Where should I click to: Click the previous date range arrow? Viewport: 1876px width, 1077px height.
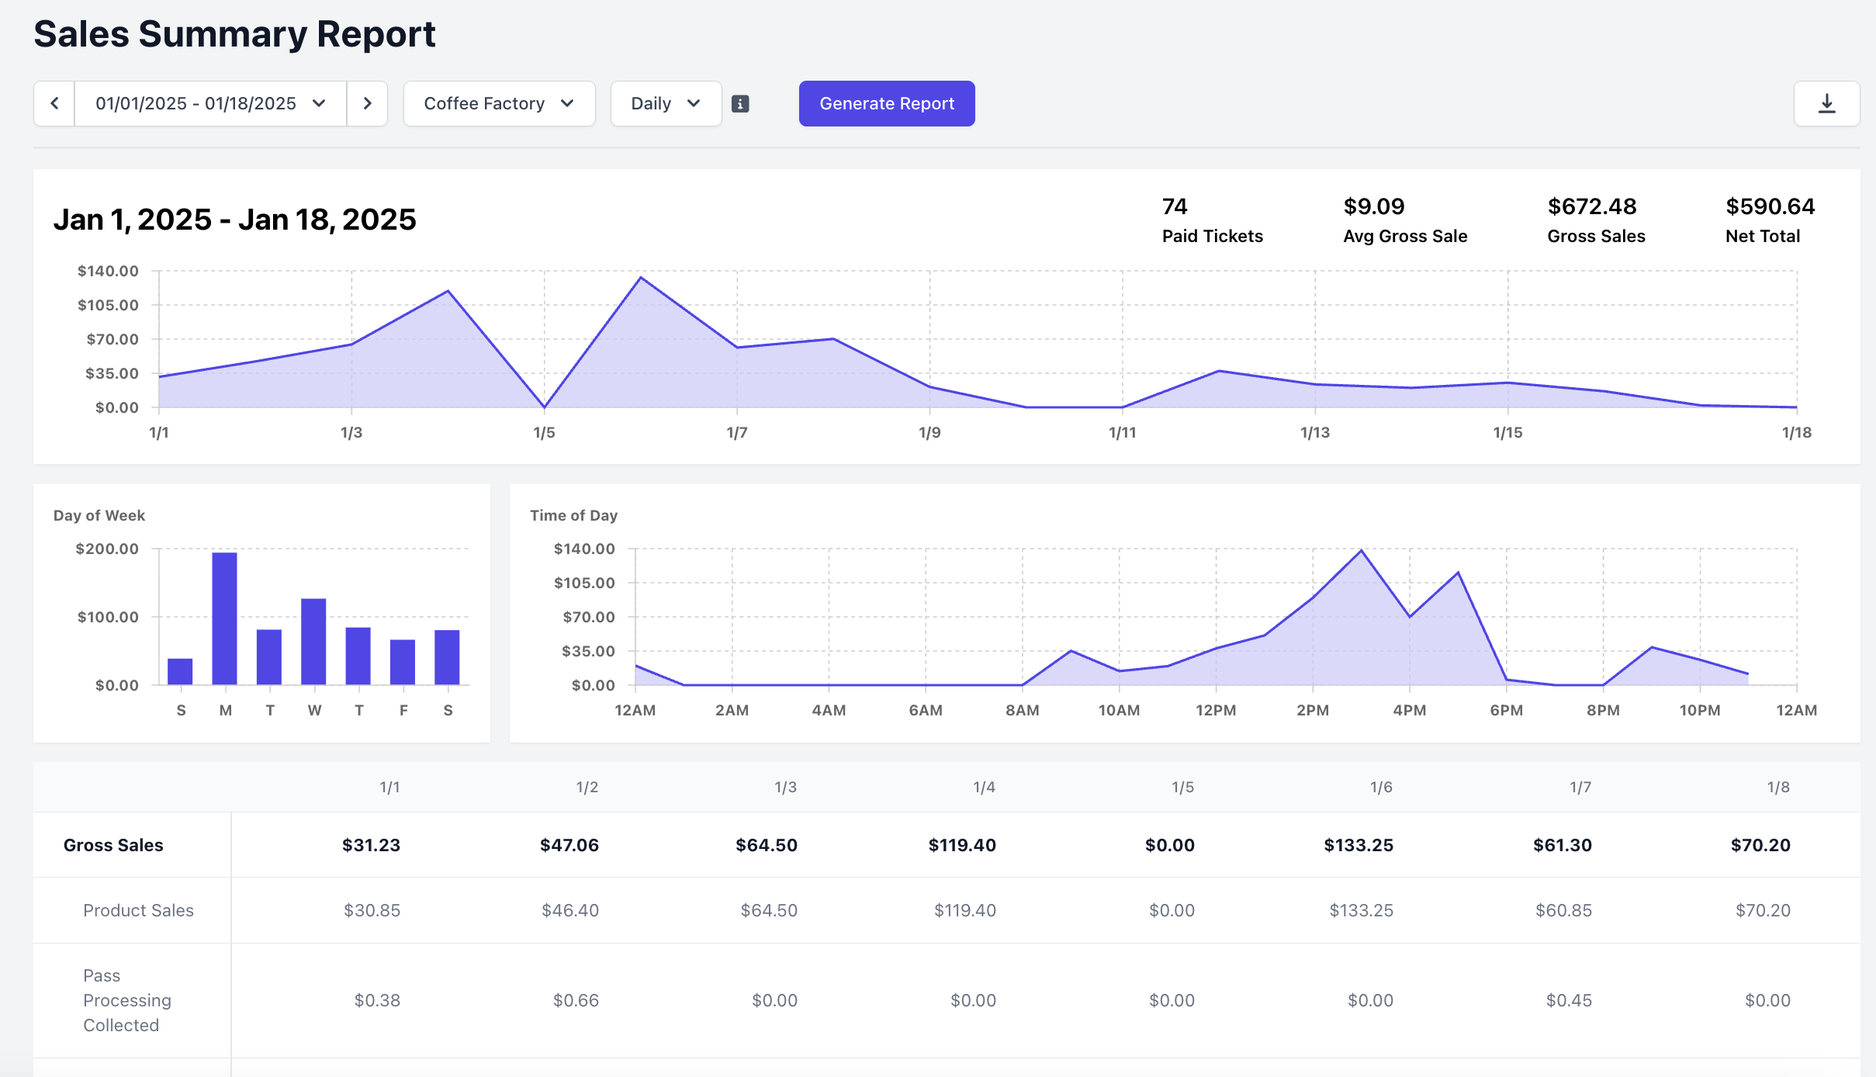54,103
